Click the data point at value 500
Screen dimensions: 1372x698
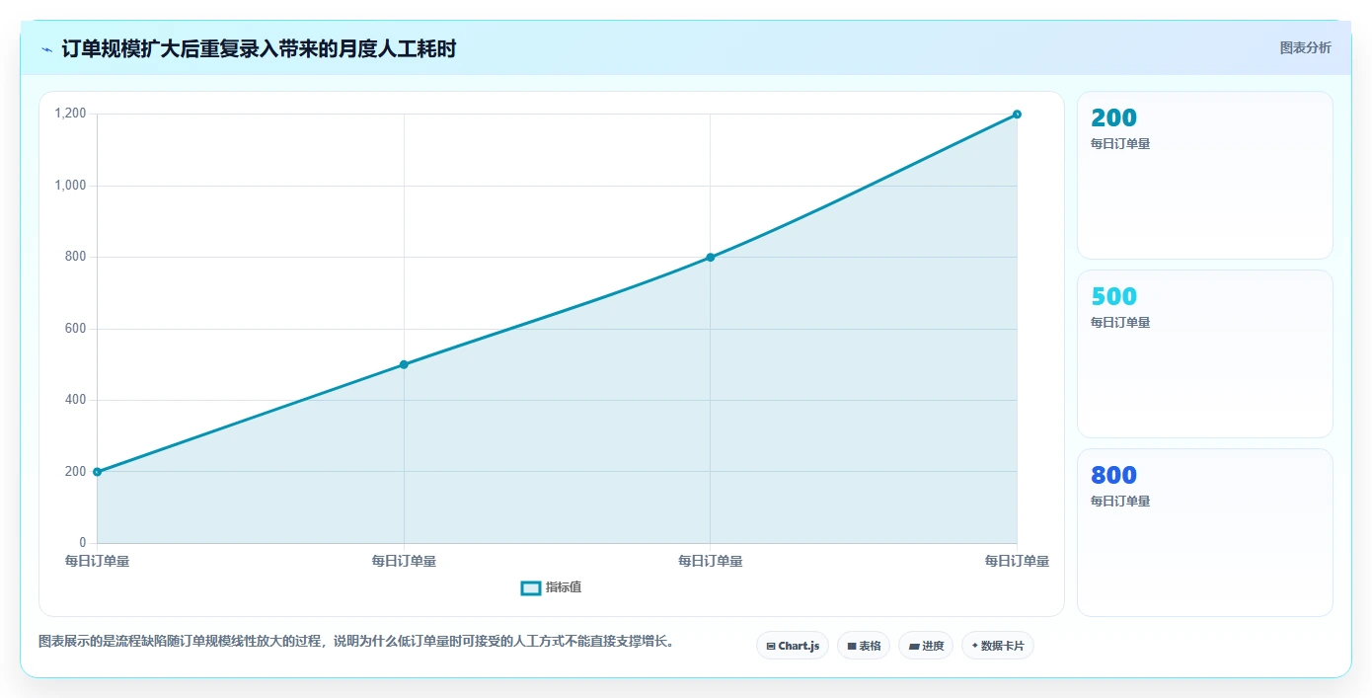(404, 364)
